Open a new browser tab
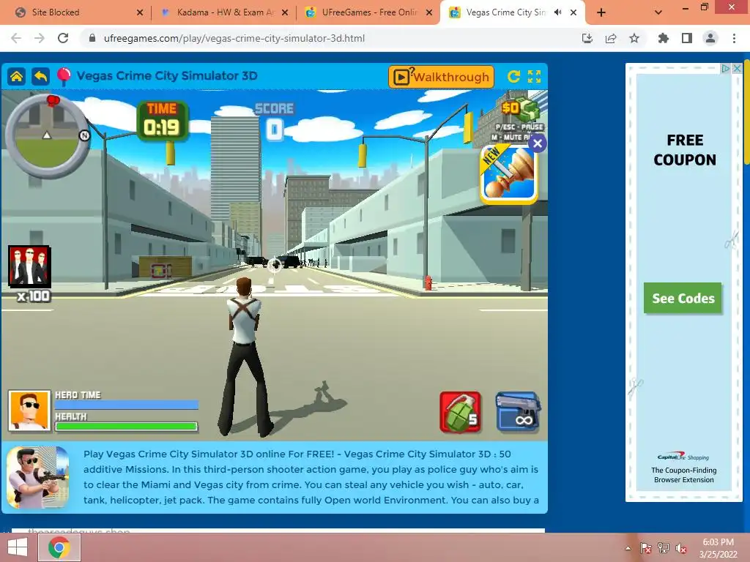The image size is (750, 562). [x=601, y=13]
